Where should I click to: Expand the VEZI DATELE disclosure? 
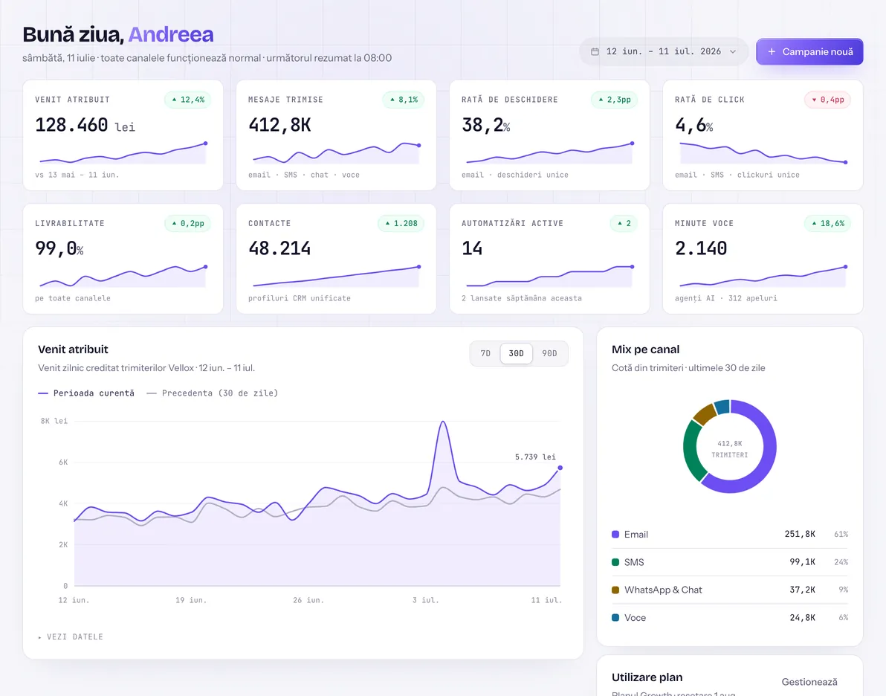71,637
